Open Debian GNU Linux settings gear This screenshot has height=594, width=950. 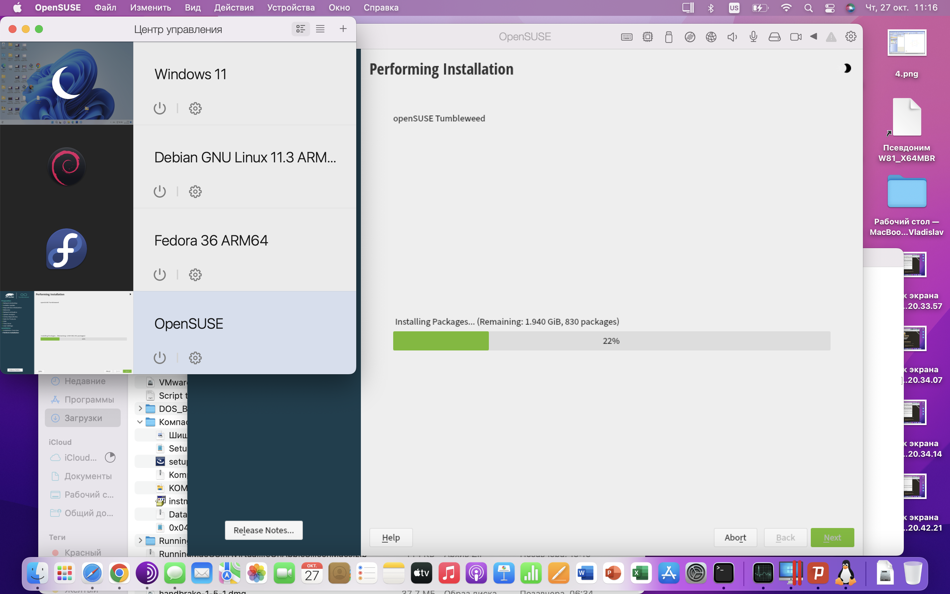pyautogui.click(x=195, y=191)
